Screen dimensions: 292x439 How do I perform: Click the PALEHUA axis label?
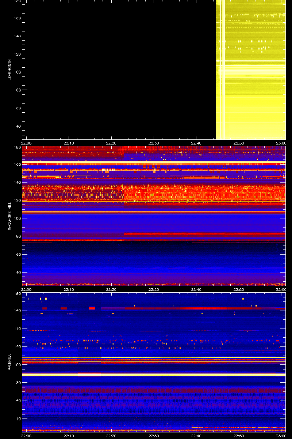click(10, 362)
